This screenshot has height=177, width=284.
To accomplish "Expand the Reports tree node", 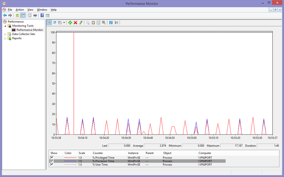I will pos(5,38).
